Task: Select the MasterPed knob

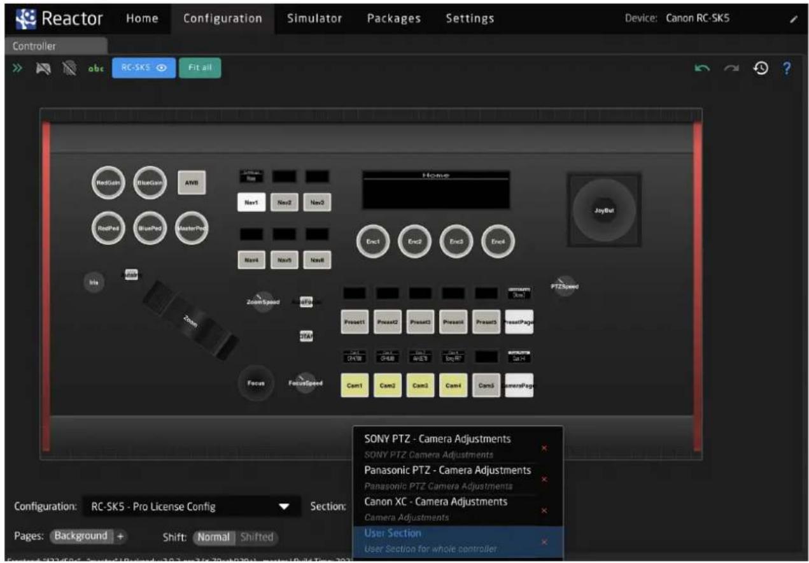Action: click(192, 227)
